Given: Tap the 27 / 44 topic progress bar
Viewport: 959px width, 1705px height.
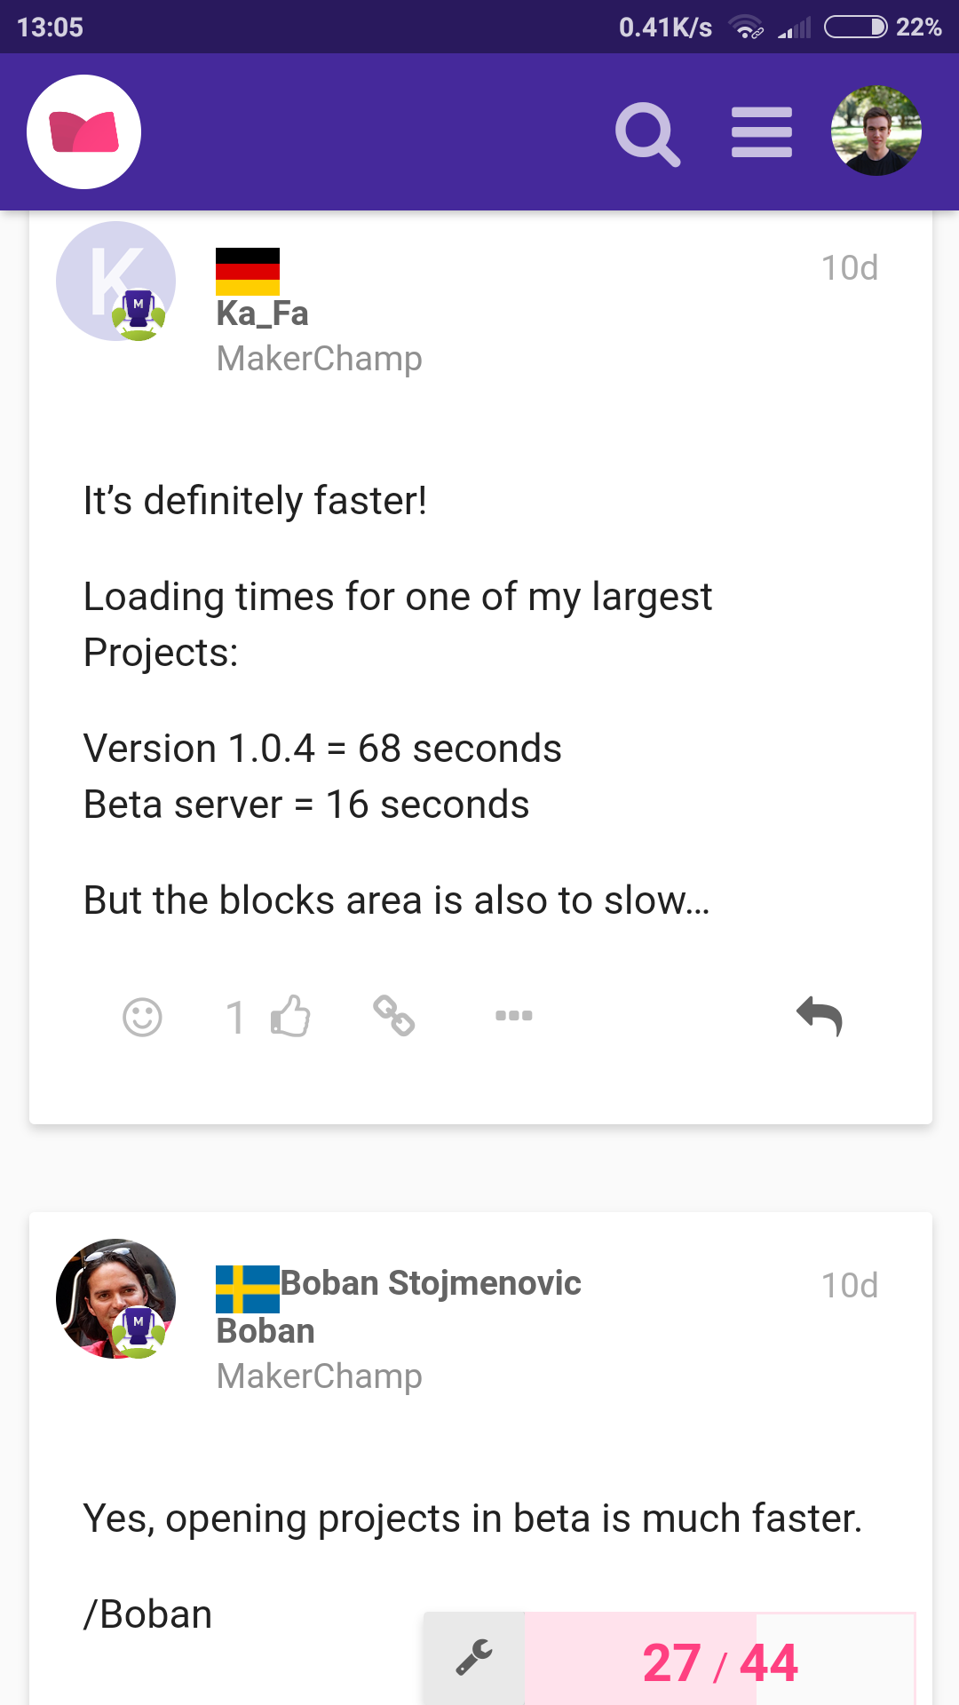Looking at the screenshot, I should click(x=719, y=1662).
